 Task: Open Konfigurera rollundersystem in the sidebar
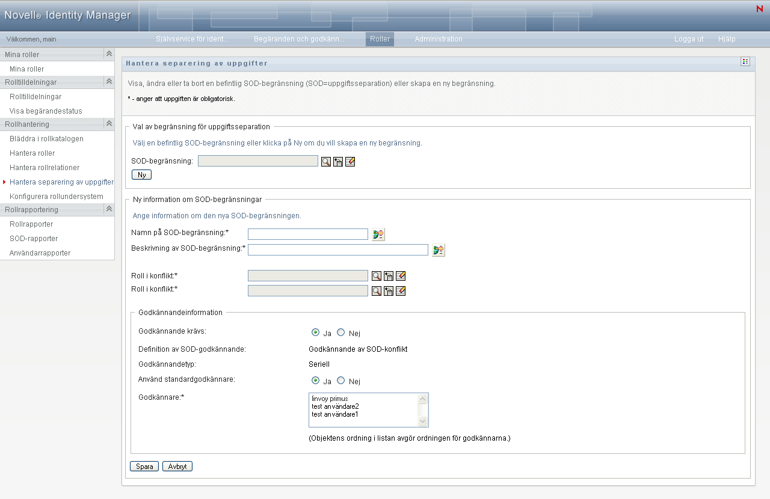[57, 197]
